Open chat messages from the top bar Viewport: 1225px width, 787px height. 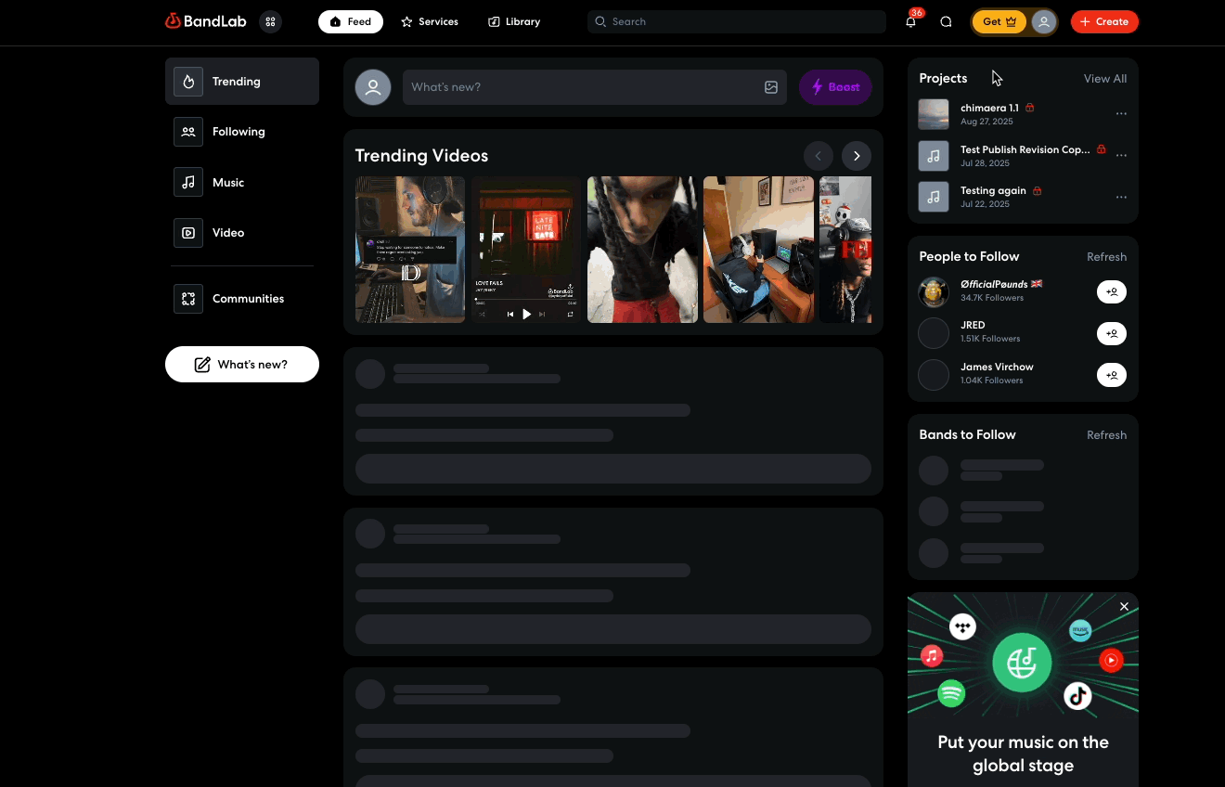coord(946,21)
